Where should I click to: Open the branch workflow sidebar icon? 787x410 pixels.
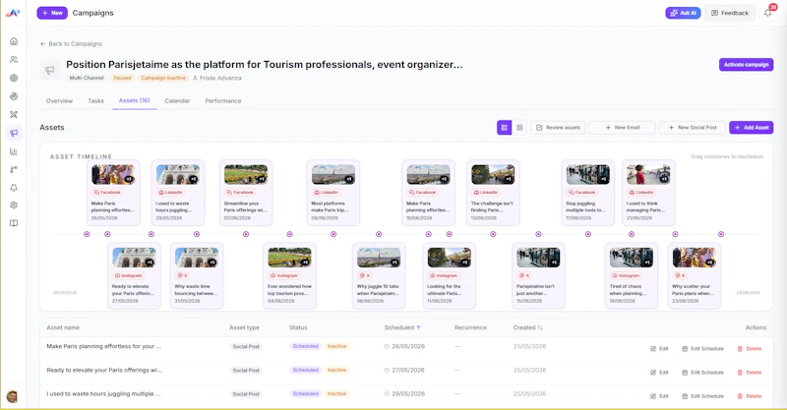point(14,170)
